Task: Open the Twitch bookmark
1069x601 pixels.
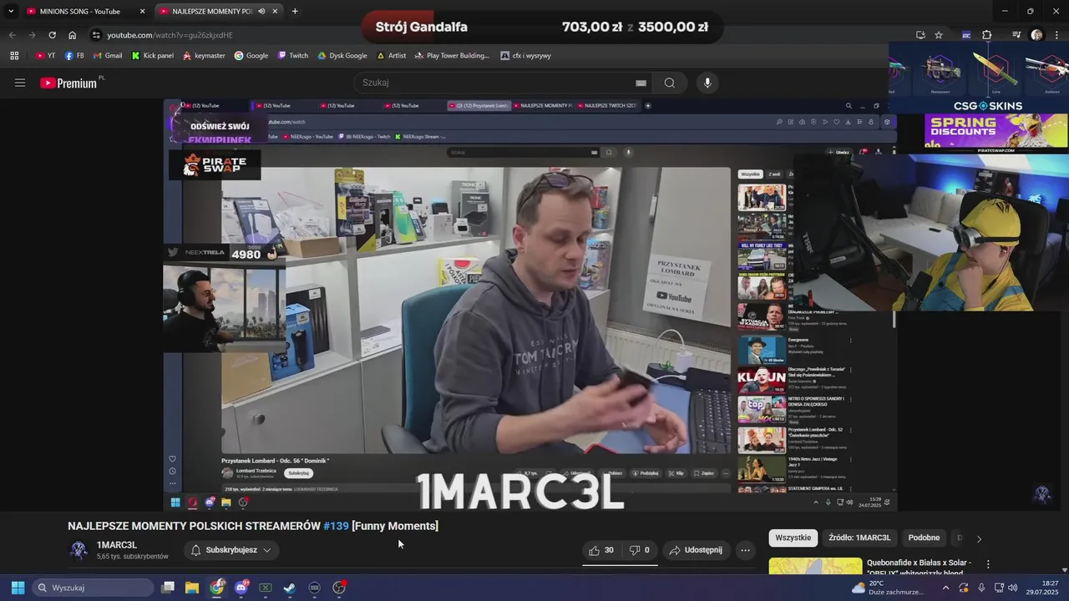Action: click(293, 56)
